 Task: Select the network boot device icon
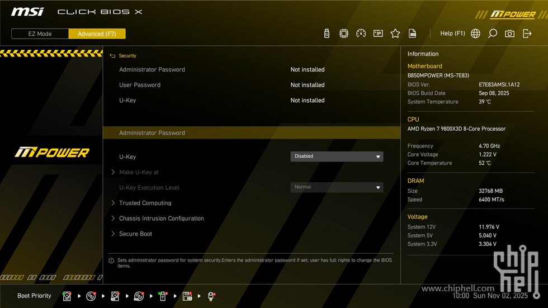(211, 296)
